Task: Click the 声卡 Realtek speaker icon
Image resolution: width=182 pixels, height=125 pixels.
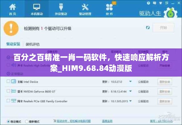Action: coord(14,65)
